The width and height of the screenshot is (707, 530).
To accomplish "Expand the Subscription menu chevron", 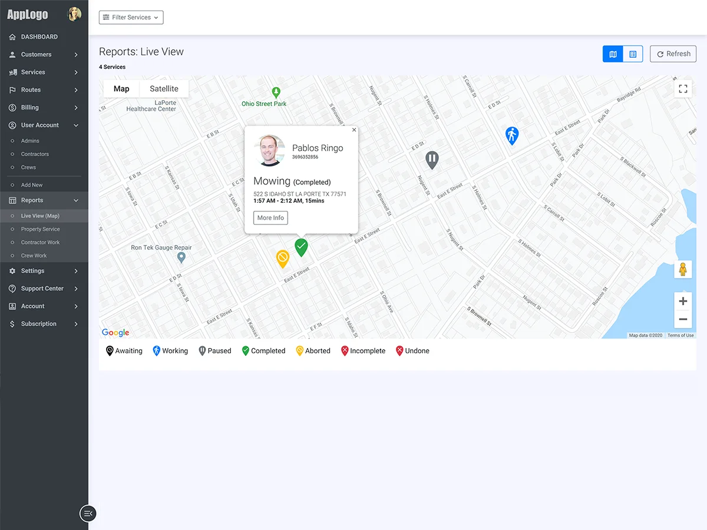I will point(76,324).
